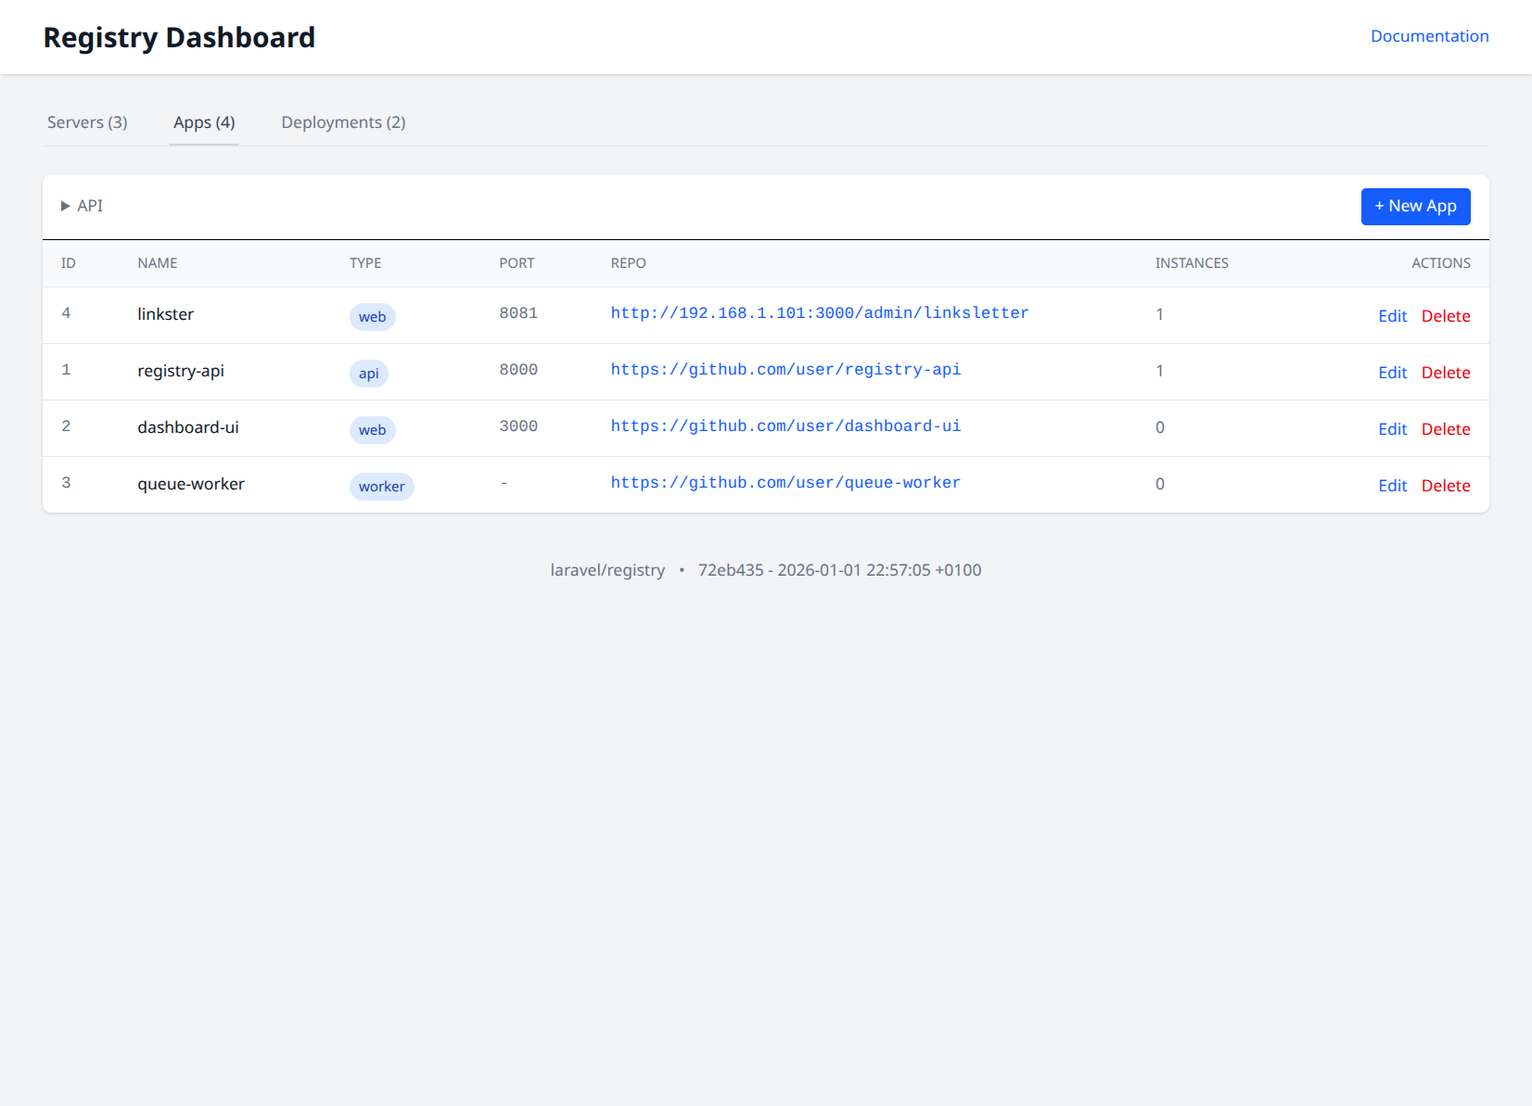This screenshot has height=1106, width=1532.
Task: Follow the queue-worker GitHub repo link
Action: click(785, 483)
